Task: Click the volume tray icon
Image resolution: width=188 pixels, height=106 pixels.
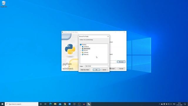Action: 171,104
